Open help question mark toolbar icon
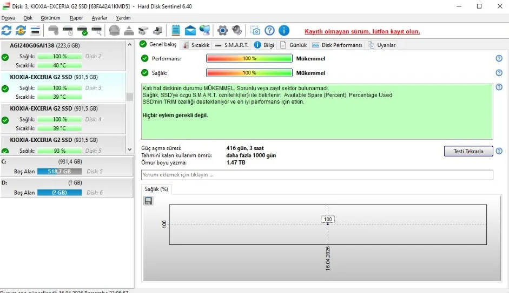 pos(269,30)
